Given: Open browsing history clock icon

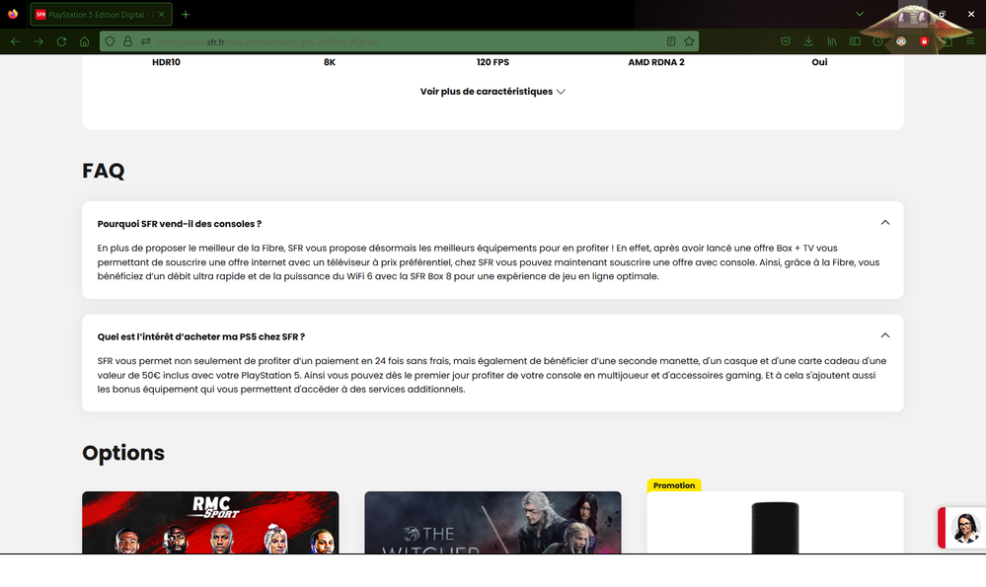Looking at the screenshot, I should 878,41.
